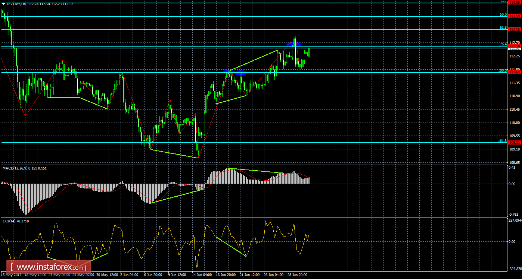Click the 26 Jun 04:00 time label
The width and height of the screenshot is (522, 279).
tap(274, 275)
